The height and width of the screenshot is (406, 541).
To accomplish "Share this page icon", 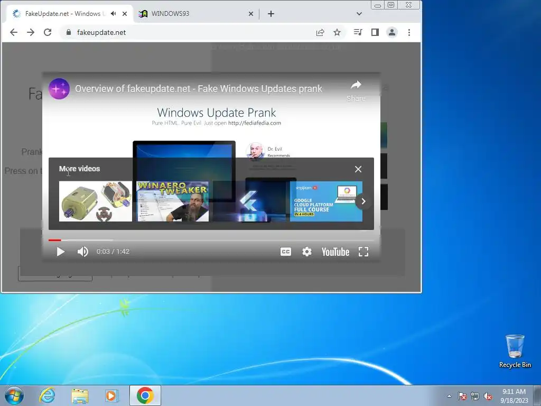I will pyautogui.click(x=320, y=32).
